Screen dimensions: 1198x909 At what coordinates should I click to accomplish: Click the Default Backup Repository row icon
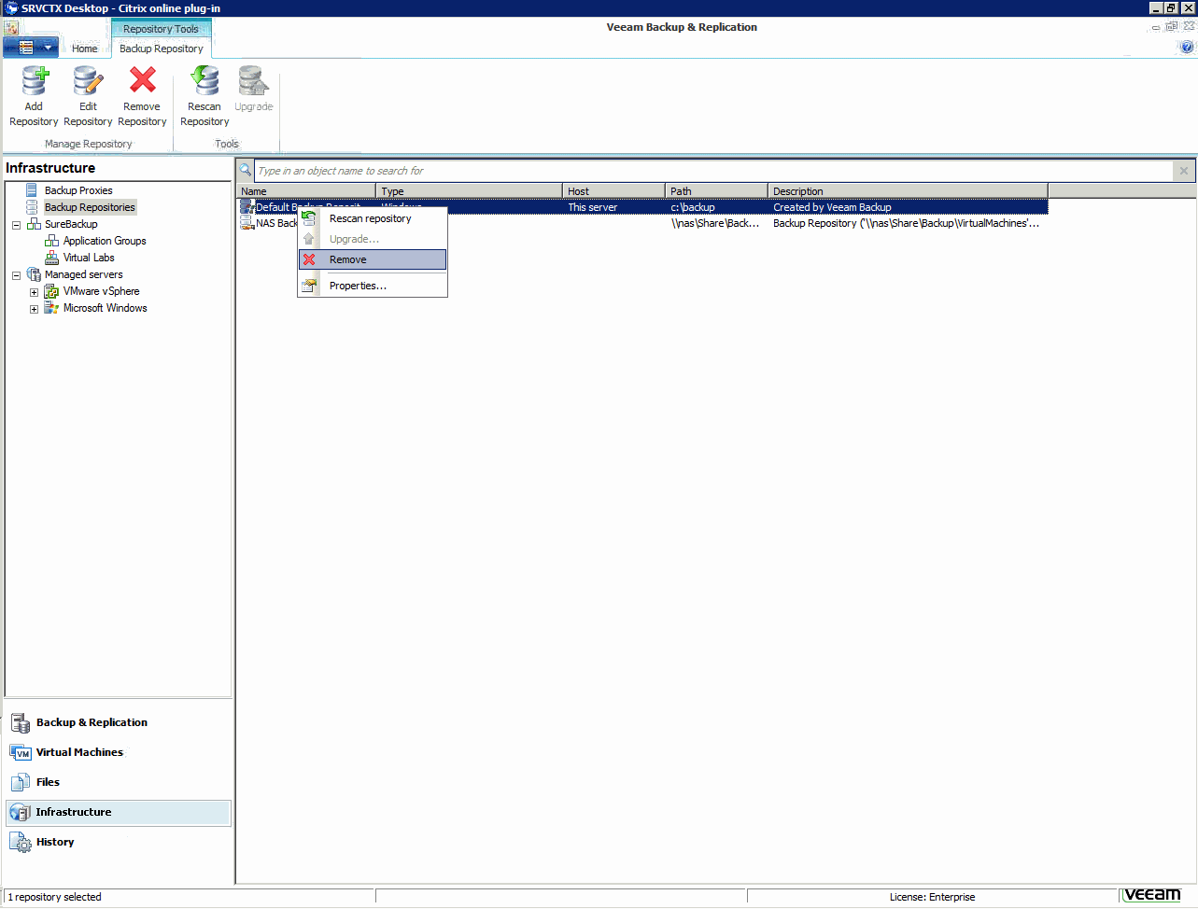[247, 207]
